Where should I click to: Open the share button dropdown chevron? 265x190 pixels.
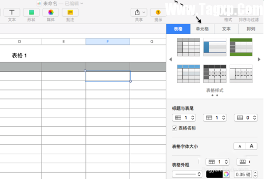point(144,12)
